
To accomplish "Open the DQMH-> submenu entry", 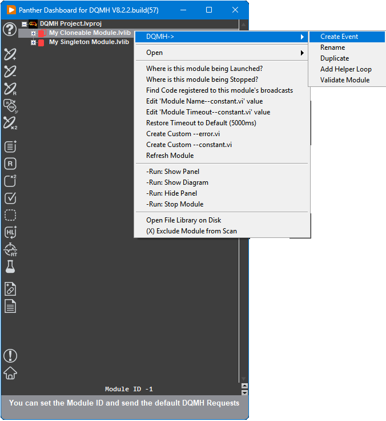I will (222, 37).
